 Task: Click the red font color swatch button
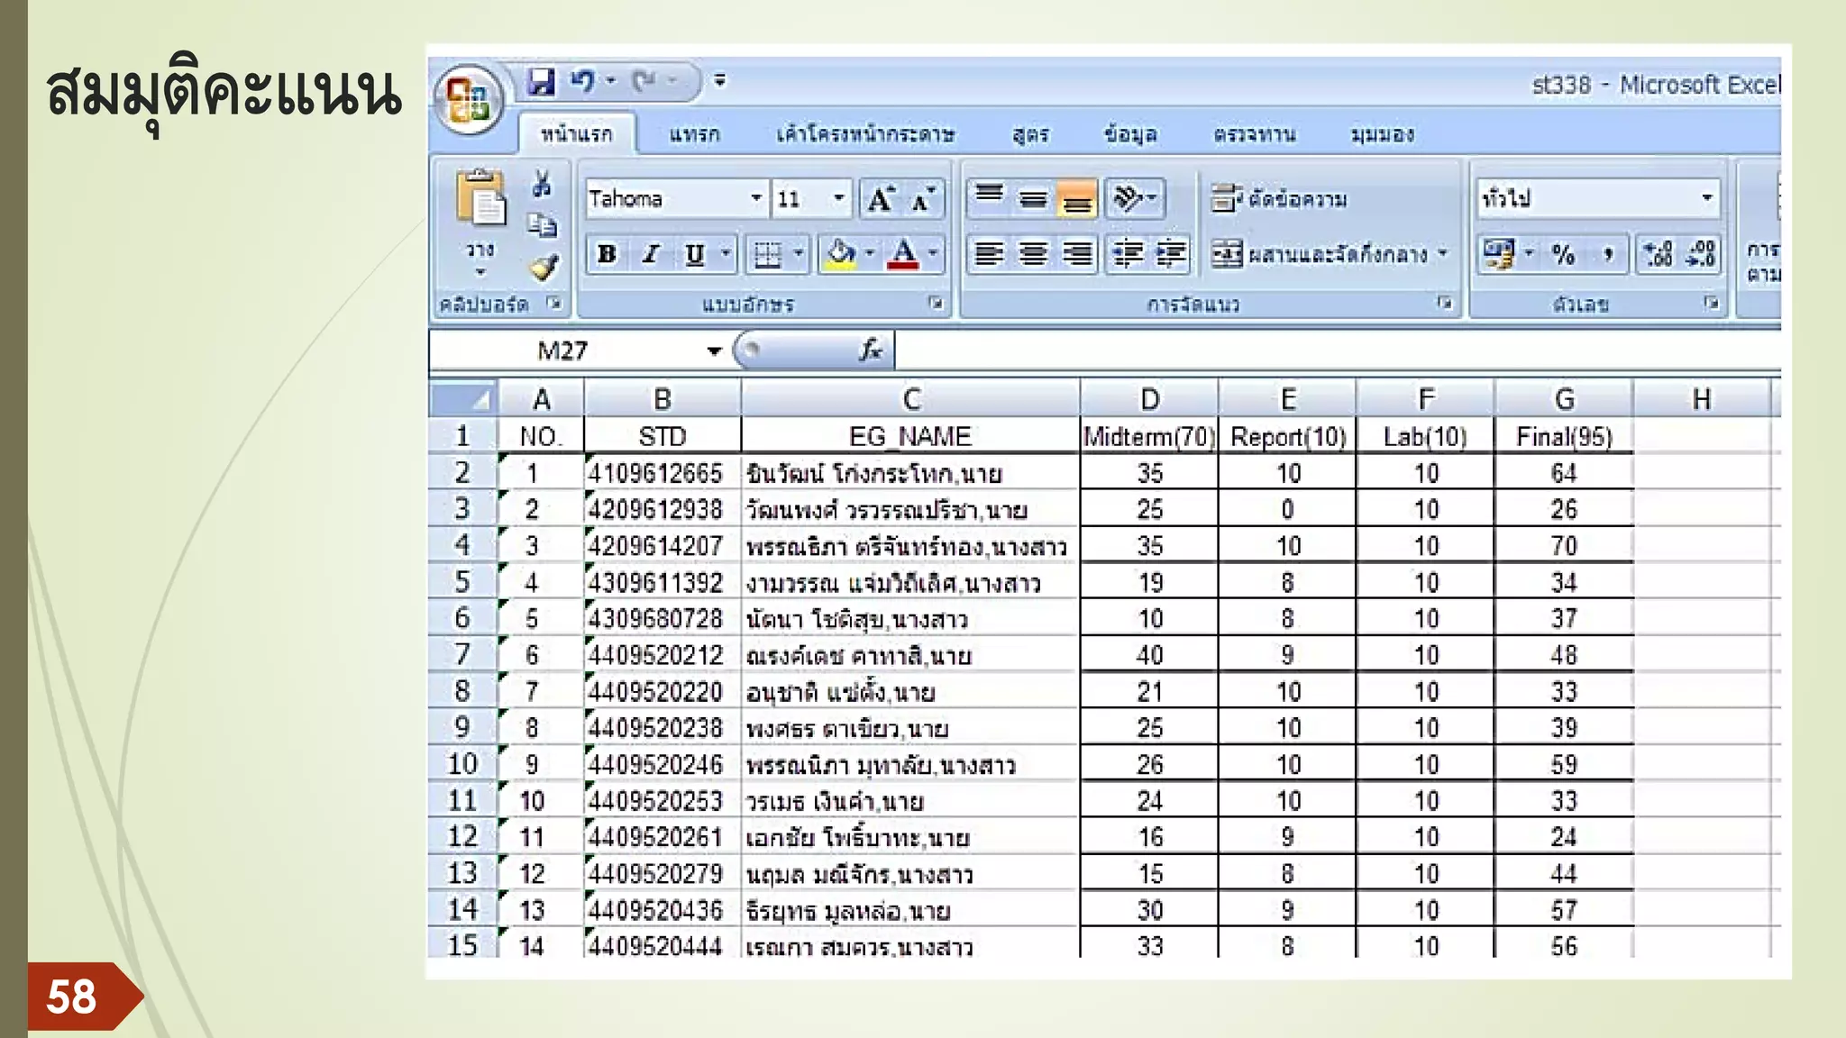tap(904, 255)
